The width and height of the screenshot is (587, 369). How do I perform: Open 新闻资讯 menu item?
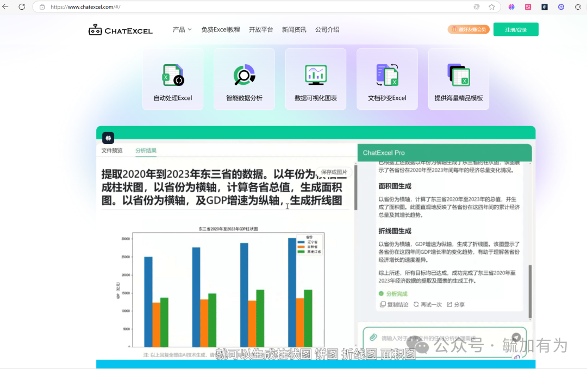pos(294,29)
